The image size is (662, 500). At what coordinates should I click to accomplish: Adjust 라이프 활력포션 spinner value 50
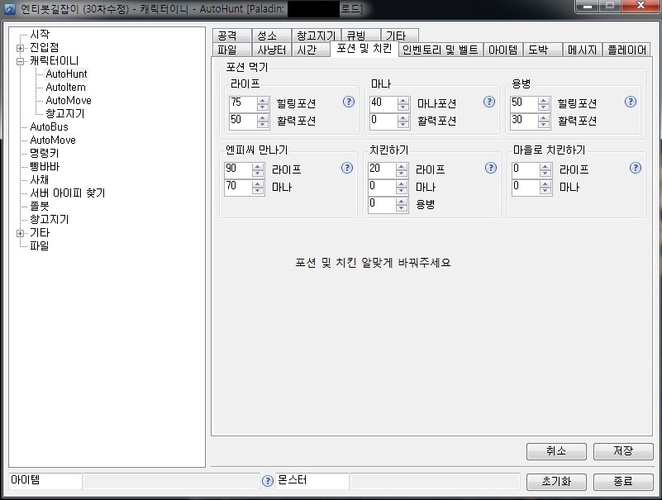[249, 121]
